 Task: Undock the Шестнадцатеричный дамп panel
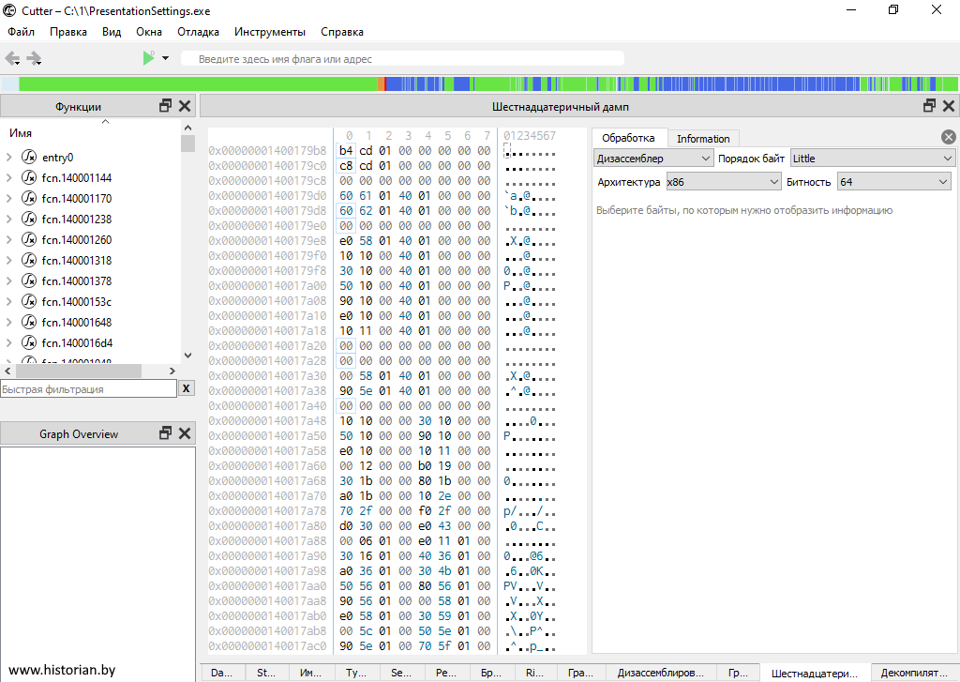930,106
